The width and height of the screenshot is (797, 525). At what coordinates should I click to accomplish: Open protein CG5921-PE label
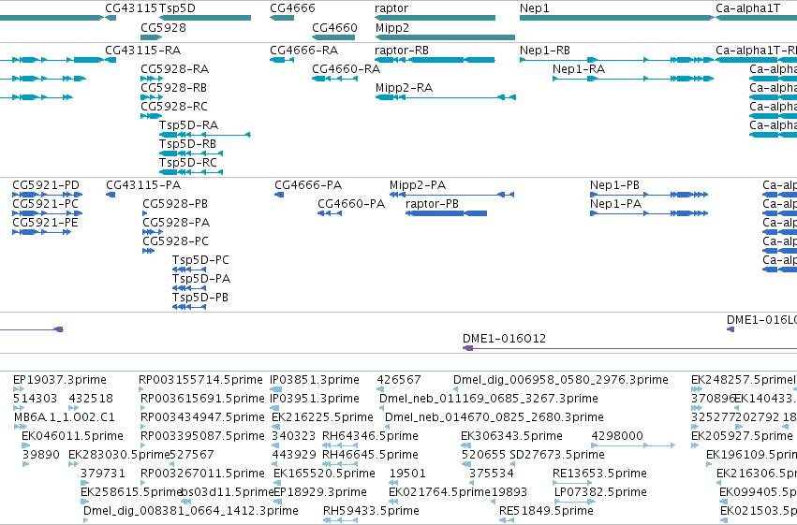45,223
